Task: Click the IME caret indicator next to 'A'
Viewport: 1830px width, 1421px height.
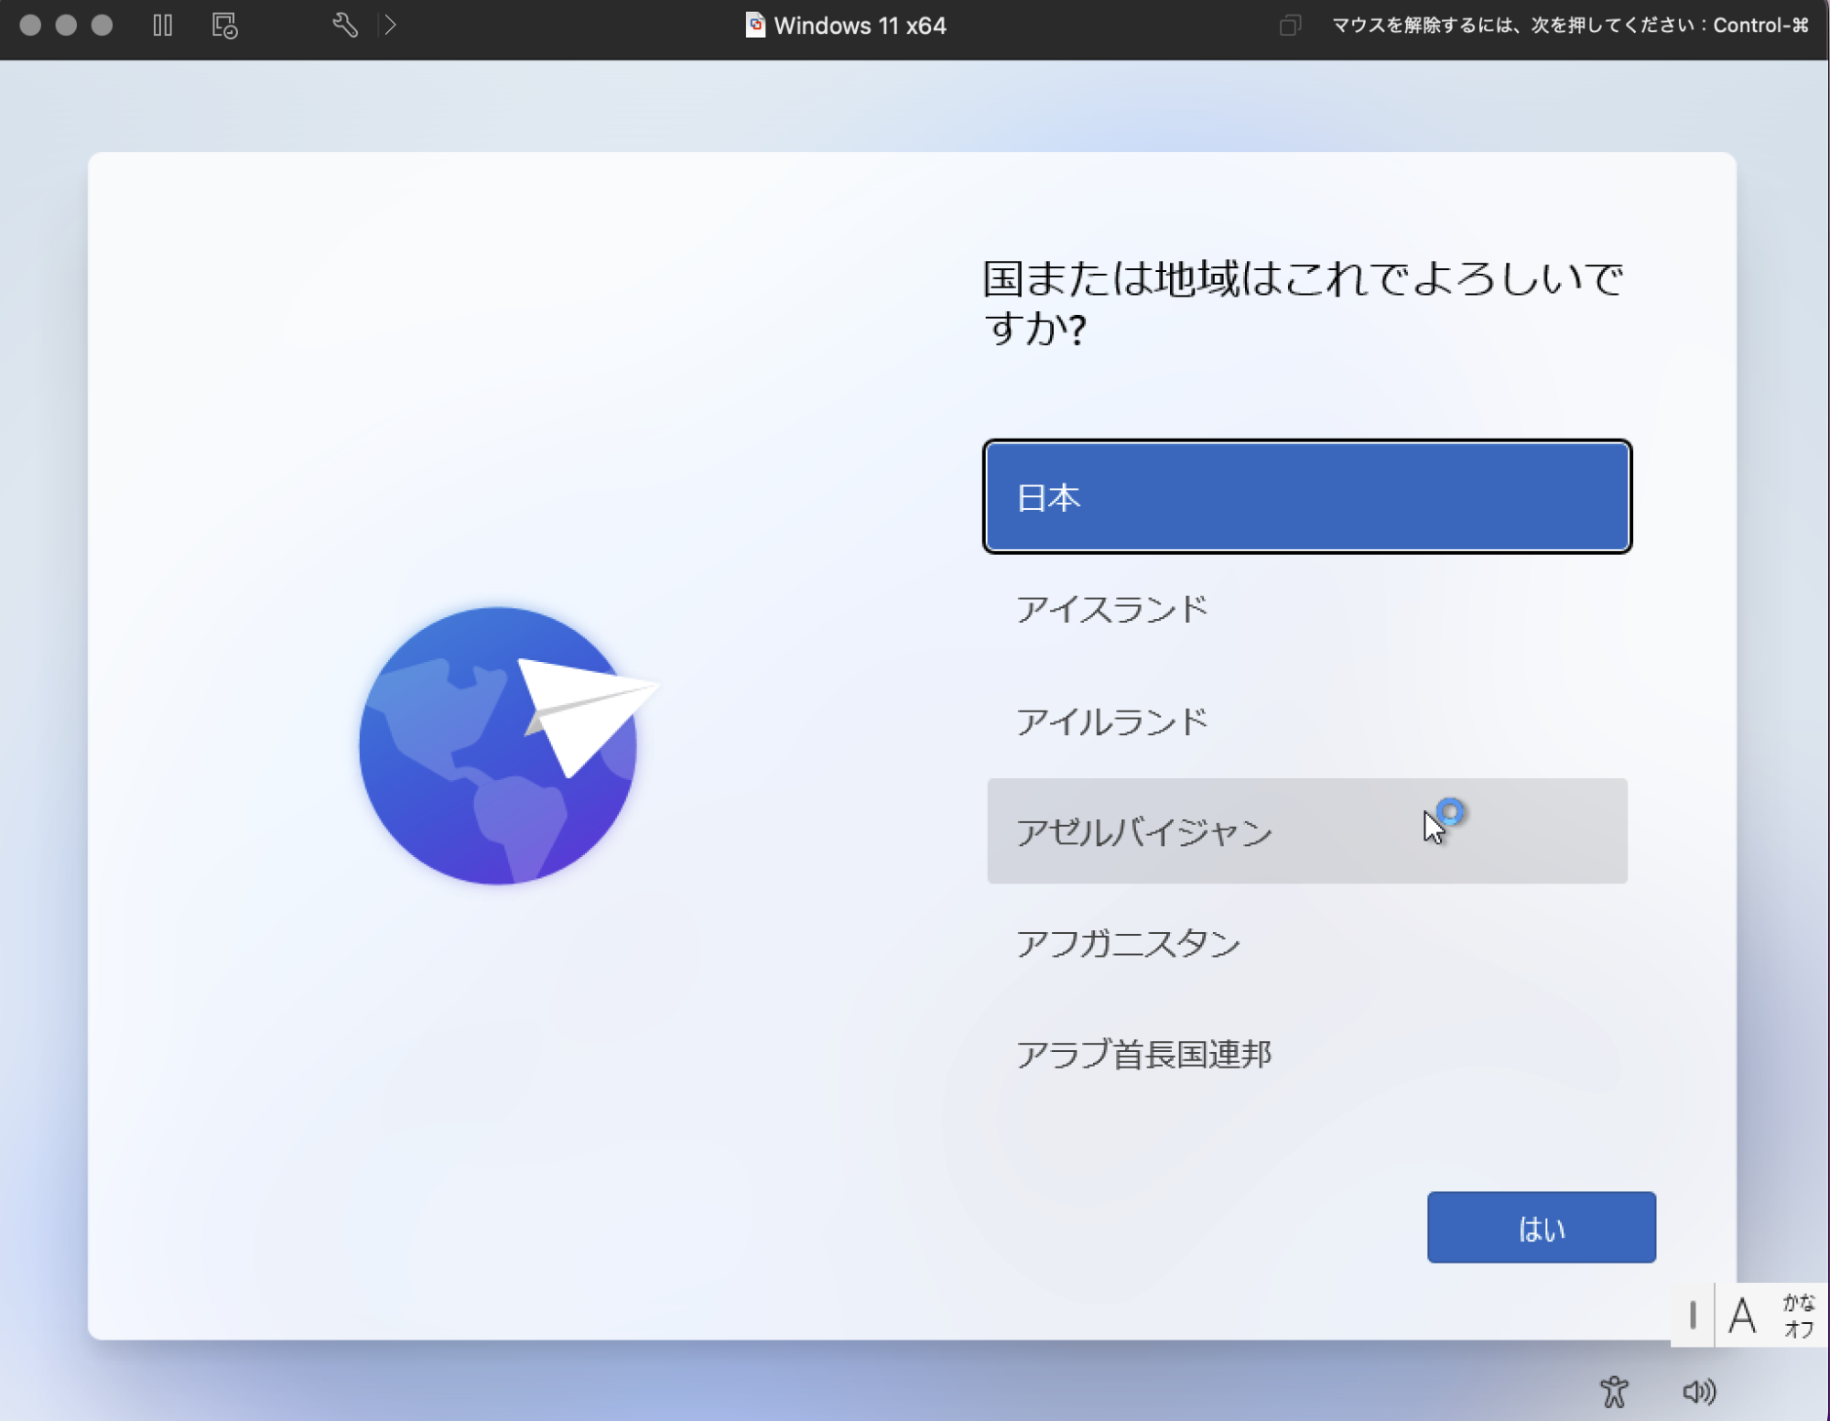Action: (x=1693, y=1316)
